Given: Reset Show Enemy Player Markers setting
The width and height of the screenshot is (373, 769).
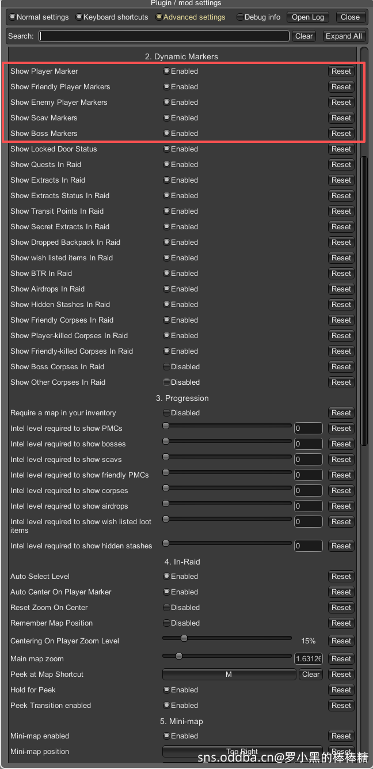Looking at the screenshot, I should pos(341,103).
